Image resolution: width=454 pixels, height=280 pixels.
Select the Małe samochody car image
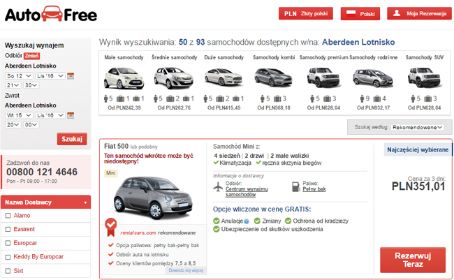coord(124,78)
